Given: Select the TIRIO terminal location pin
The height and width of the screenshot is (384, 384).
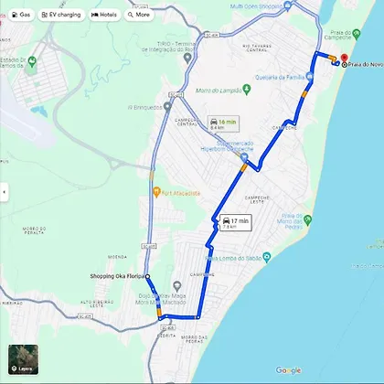Looking at the screenshot, I should [187, 57].
